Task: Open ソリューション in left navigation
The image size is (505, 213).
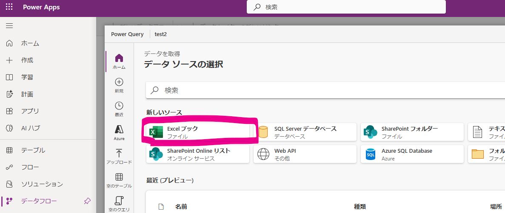Action: click(x=48, y=185)
